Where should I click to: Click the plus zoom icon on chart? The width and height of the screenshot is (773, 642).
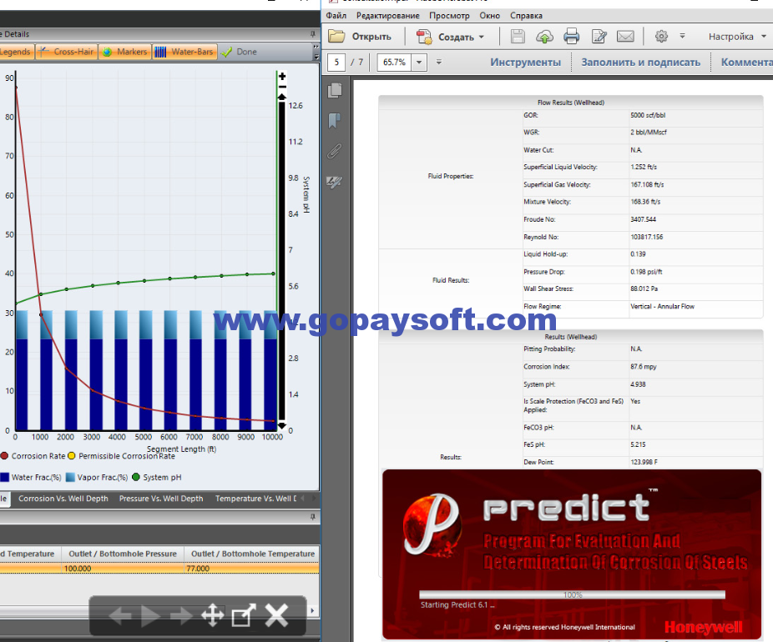282,77
